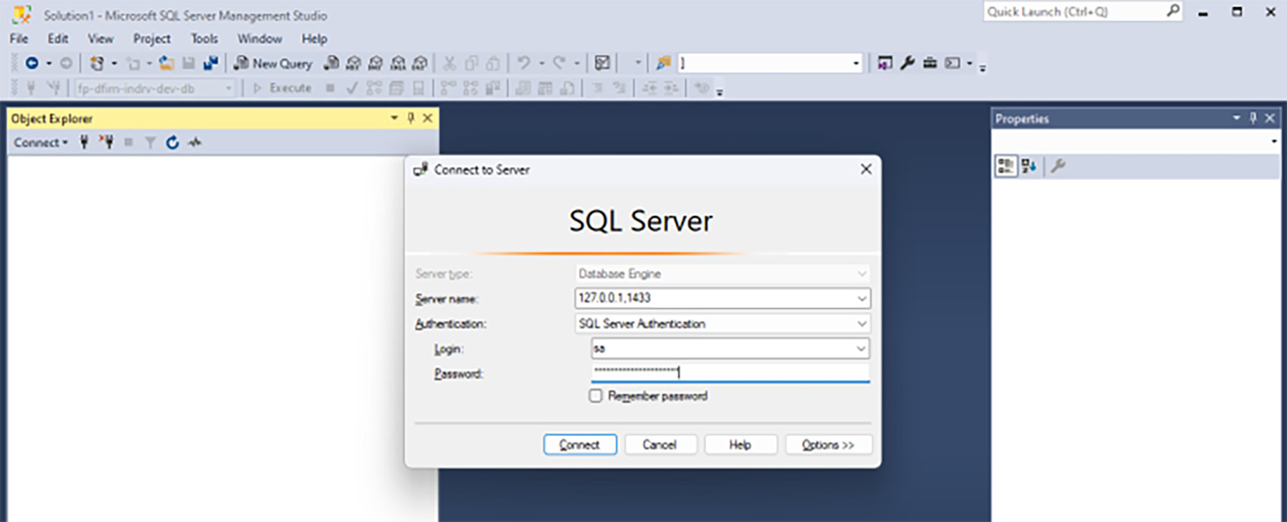Image resolution: width=1287 pixels, height=522 pixels.
Task: Close the Object Explorer panel
Action: pos(427,118)
